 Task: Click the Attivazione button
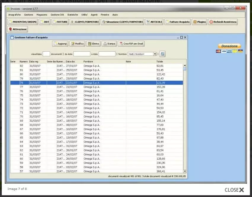click(x=18, y=29)
